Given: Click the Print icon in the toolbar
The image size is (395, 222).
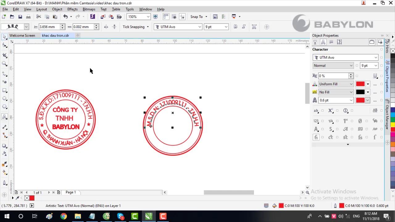Looking at the screenshot, I should (x=28, y=17).
